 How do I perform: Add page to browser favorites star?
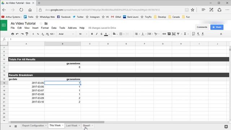click(192, 10)
